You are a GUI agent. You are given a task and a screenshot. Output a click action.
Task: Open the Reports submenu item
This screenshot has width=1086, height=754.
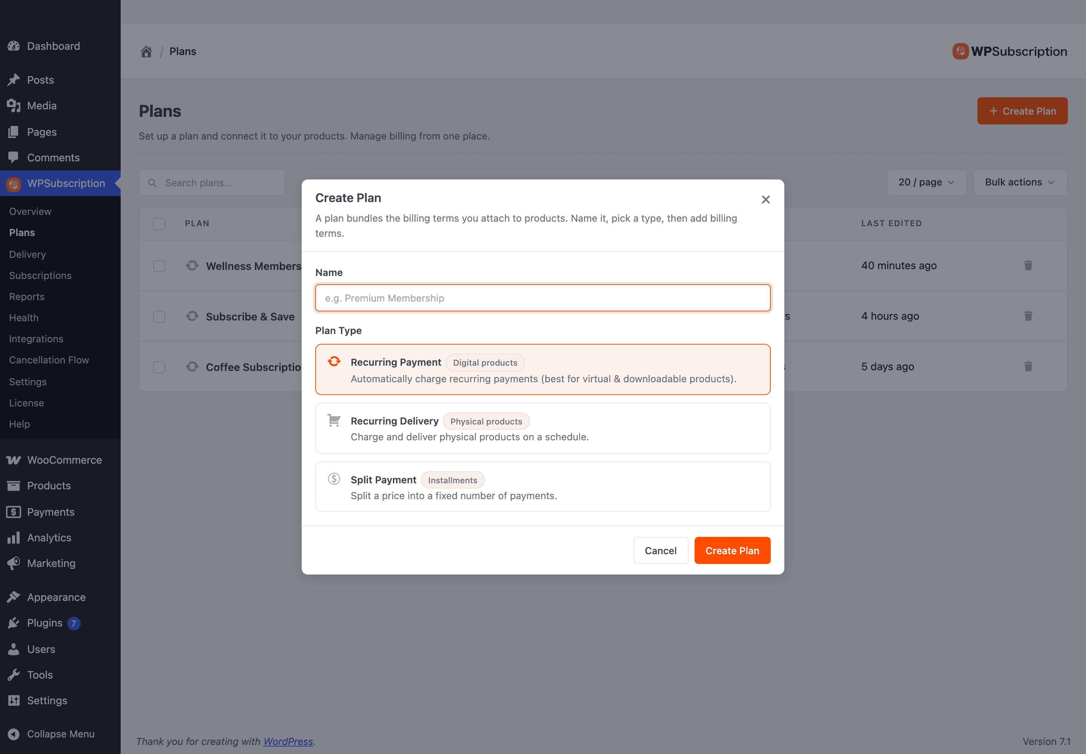(26, 297)
